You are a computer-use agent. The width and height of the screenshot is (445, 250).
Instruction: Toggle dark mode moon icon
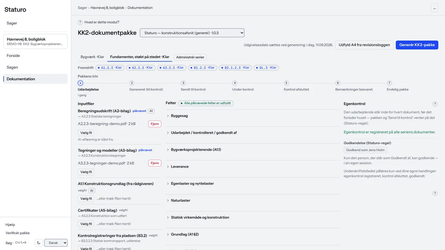coord(39,243)
